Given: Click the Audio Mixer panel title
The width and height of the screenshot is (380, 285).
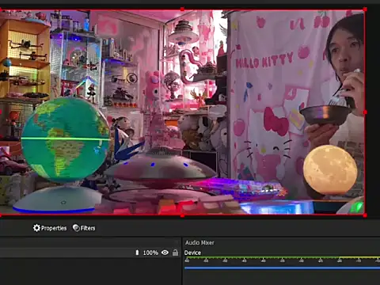Looking at the screenshot, I should (199, 242).
